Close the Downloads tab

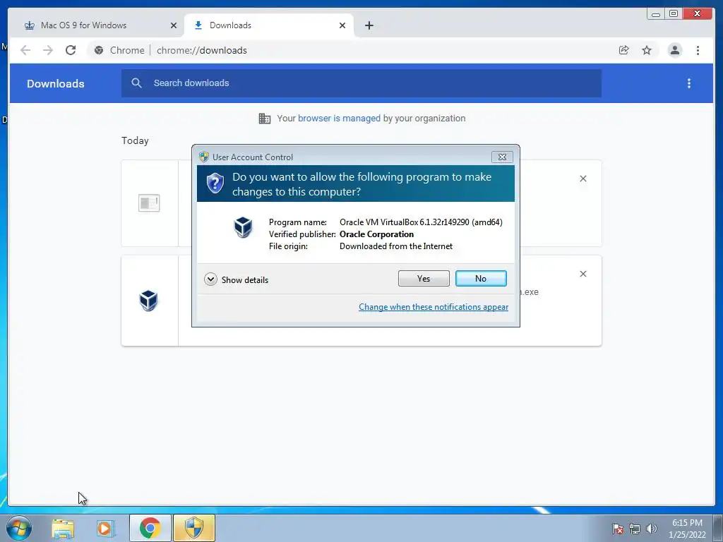click(x=342, y=25)
